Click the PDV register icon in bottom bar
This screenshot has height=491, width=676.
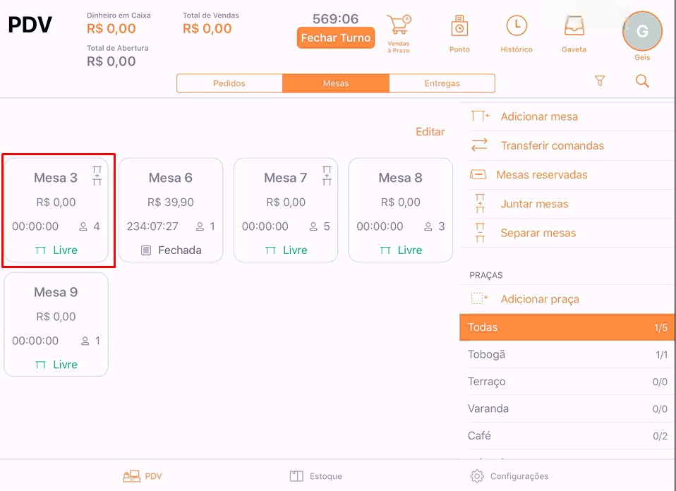pos(131,476)
